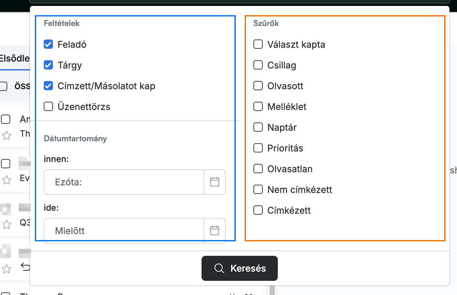Screen dimensions: 457x295
Task: Check the Melléklet filter
Action: pyautogui.click(x=258, y=106)
